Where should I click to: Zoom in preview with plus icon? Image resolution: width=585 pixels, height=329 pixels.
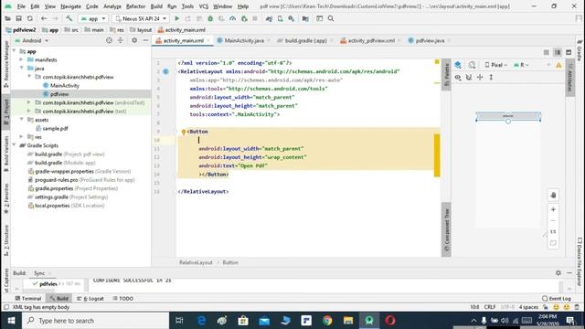[553, 209]
